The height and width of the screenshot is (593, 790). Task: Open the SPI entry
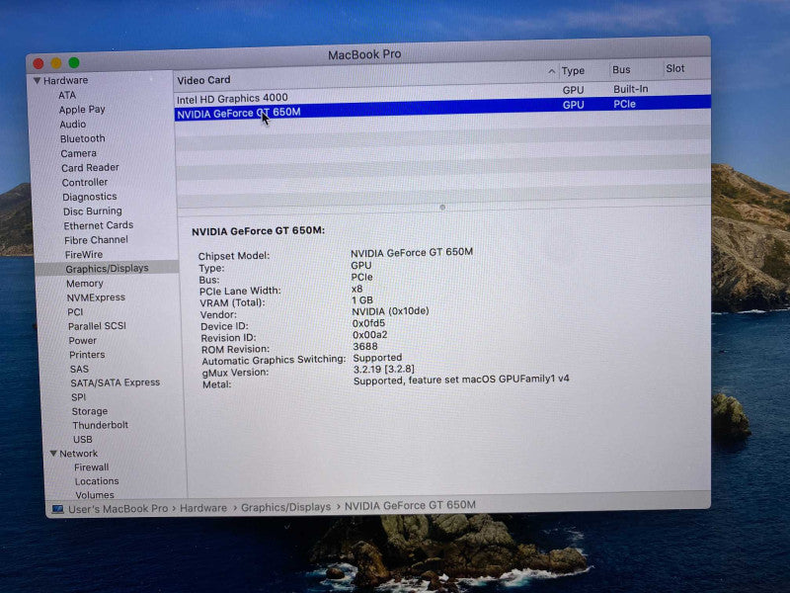(78, 397)
